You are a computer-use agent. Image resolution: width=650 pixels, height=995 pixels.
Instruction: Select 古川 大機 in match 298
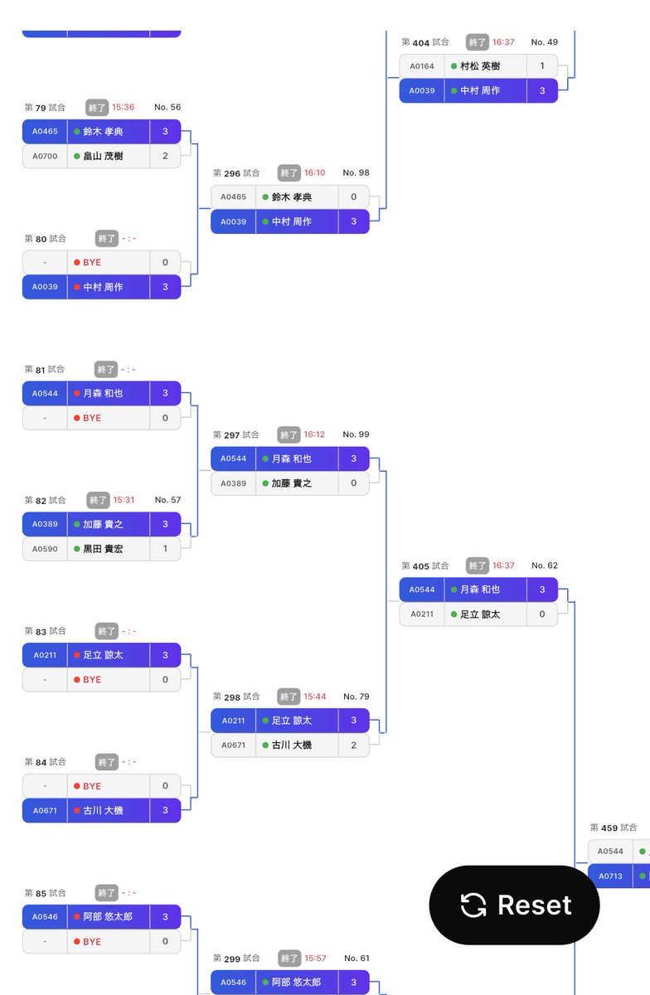[289, 745]
